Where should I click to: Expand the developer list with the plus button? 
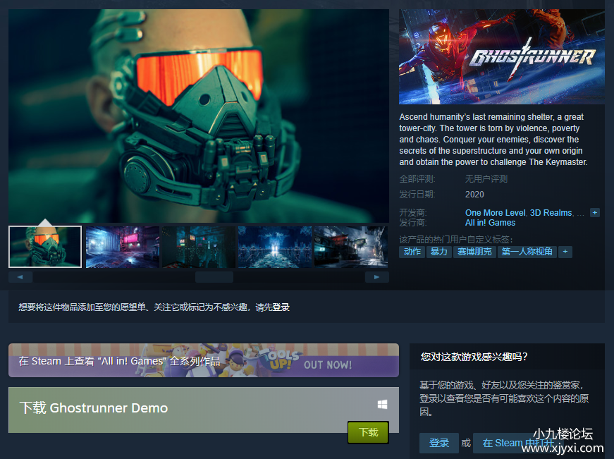[x=595, y=213]
